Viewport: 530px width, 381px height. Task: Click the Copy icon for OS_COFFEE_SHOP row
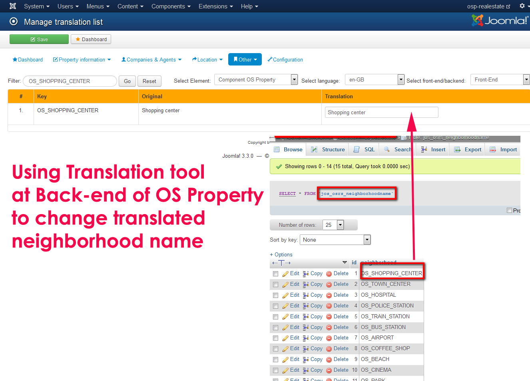pyautogui.click(x=306, y=349)
